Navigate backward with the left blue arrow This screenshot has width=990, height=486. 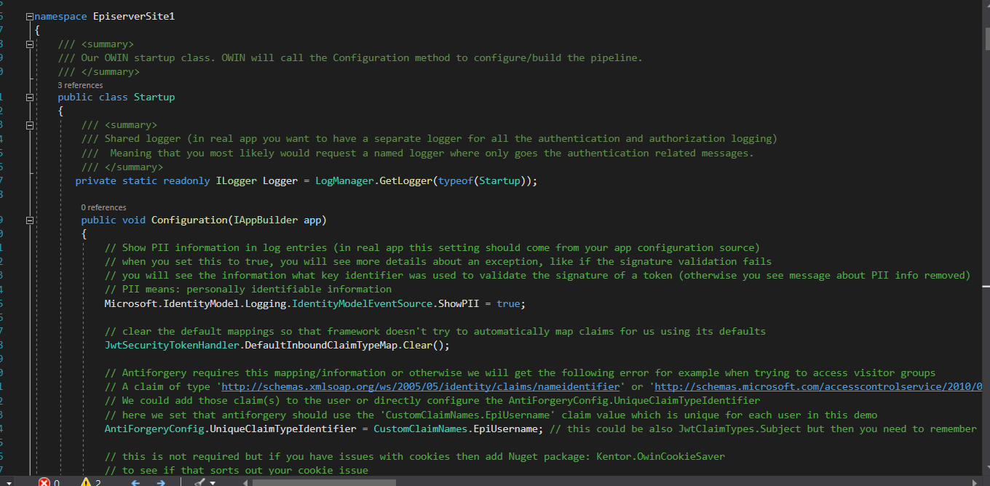click(135, 482)
